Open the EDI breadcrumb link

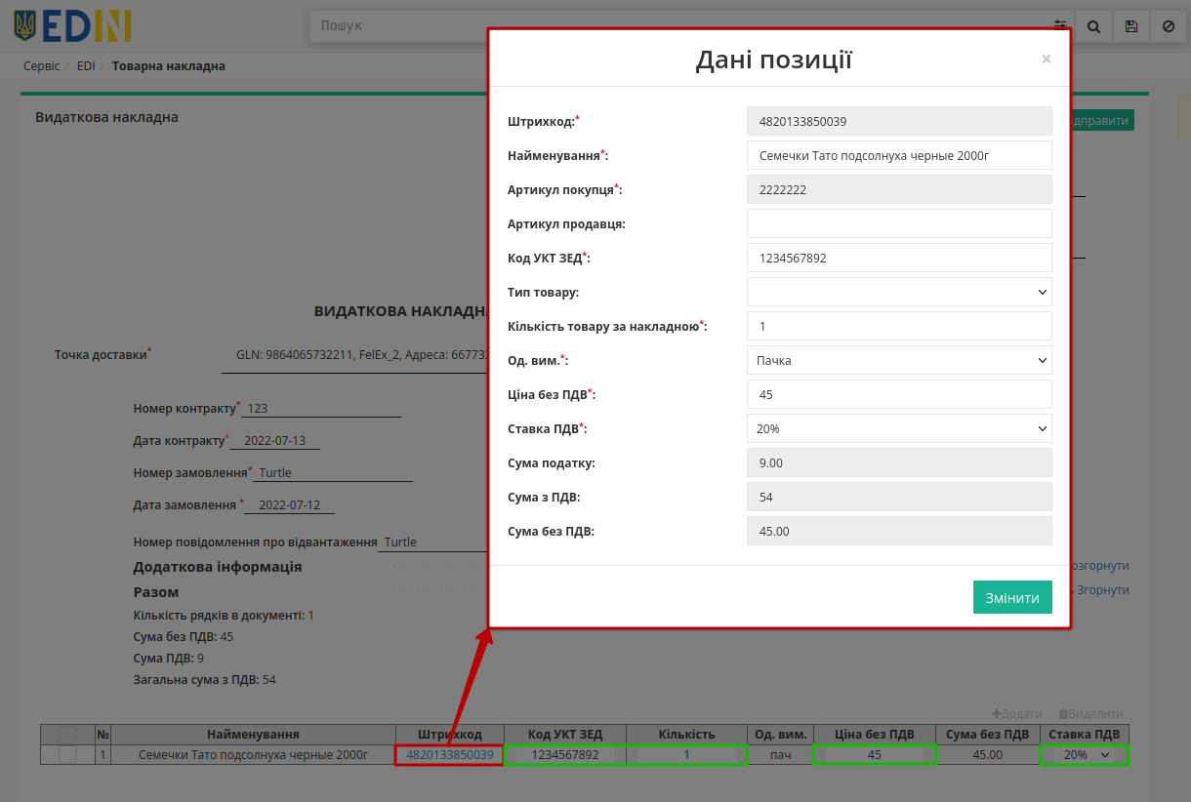pyautogui.click(x=86, y=66)
